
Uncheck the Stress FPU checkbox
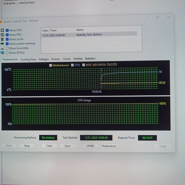tap(7, 35)
